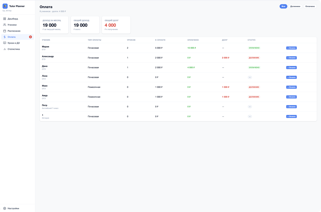This screenshot has width=321, height=212.
Task: Select the Все filter
Action: pos(283,6)
